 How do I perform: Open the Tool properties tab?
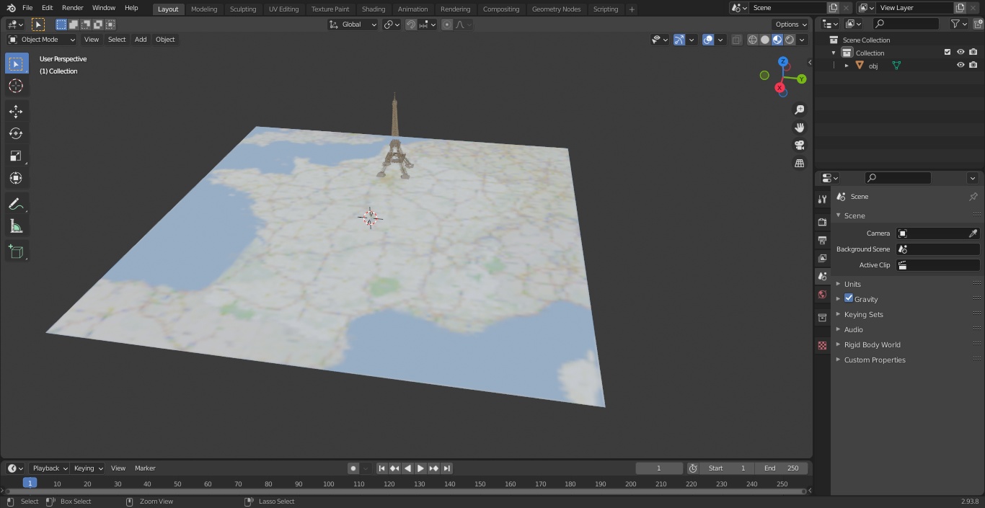coord(822,199)
